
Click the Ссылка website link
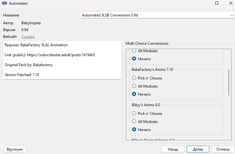click(x=28, y=37)
